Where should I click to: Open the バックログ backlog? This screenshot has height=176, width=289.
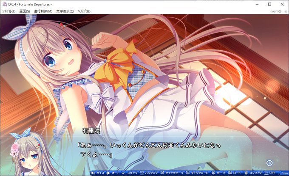coord(149,173)
